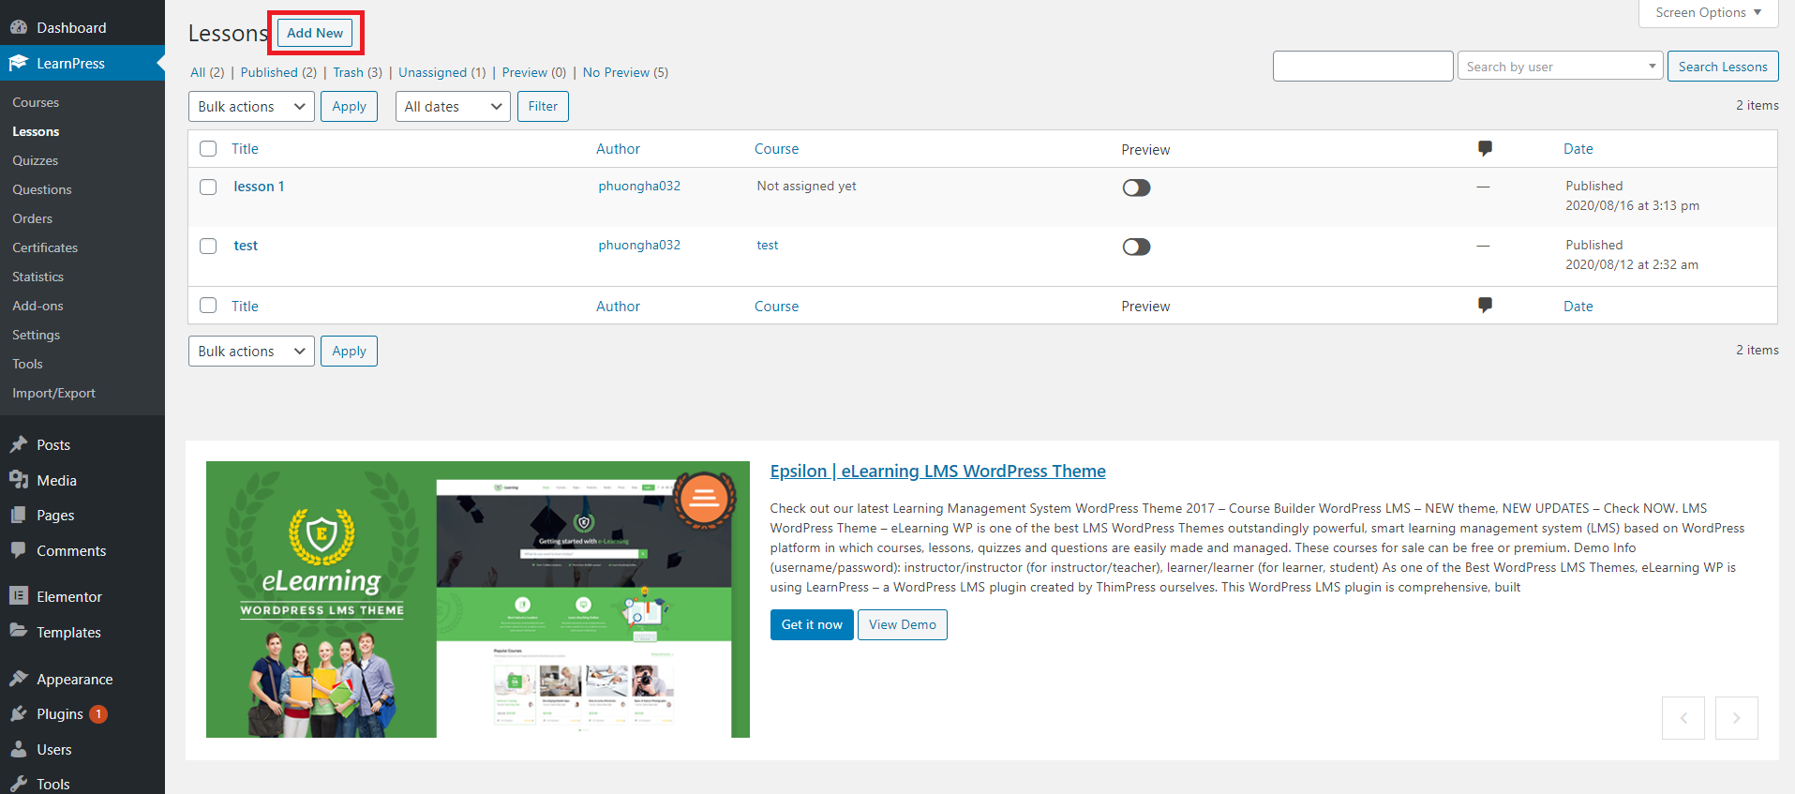Screen dimensions: 1795x794
Task: Click the LearnPress graduation cap icon
Action: [x=19, y=63]
